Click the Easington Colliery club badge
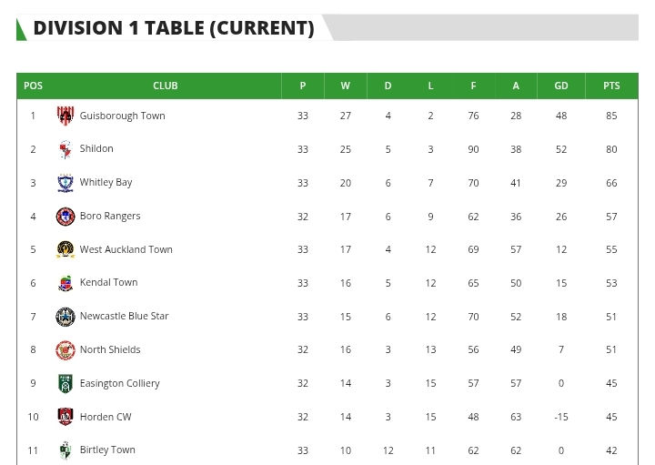The height and width of the screenshot is (465, 655). [x=65, y=383]
